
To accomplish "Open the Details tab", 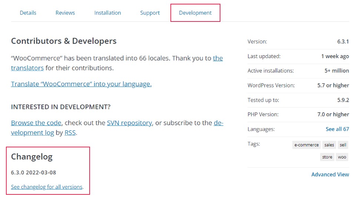I will coord(28,13).
